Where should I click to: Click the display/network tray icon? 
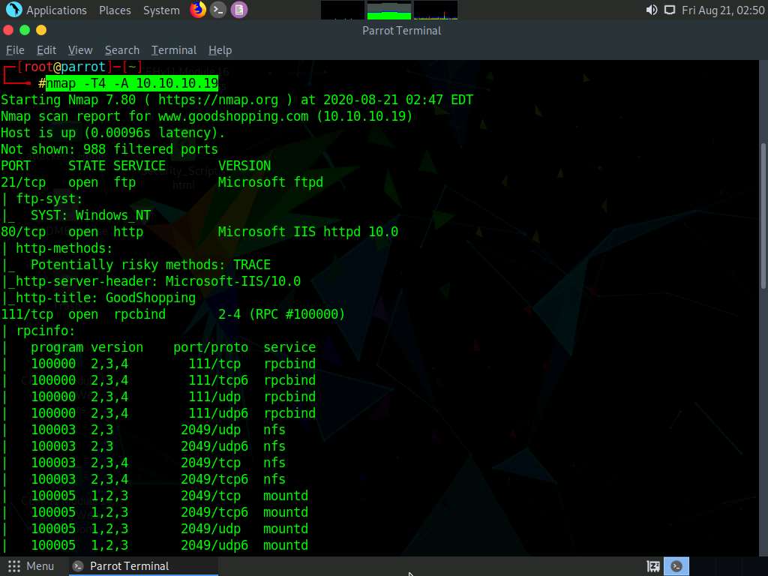670,10
